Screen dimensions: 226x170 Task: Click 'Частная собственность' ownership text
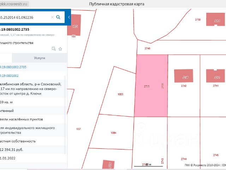coord(18,141)
